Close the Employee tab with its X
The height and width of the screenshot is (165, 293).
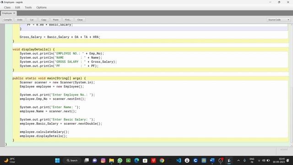[14, 13]
